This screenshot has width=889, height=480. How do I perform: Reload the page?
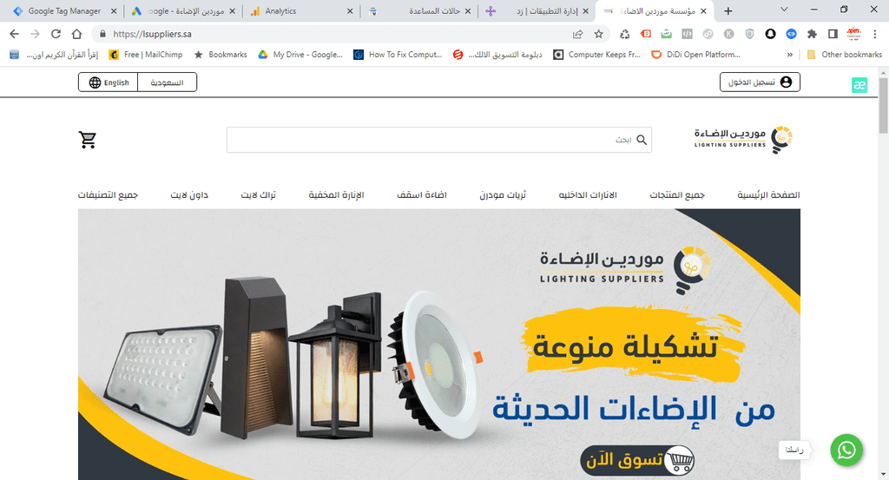[56, 34]
